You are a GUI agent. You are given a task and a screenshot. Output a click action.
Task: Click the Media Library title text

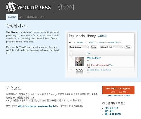tap(86, 36)
